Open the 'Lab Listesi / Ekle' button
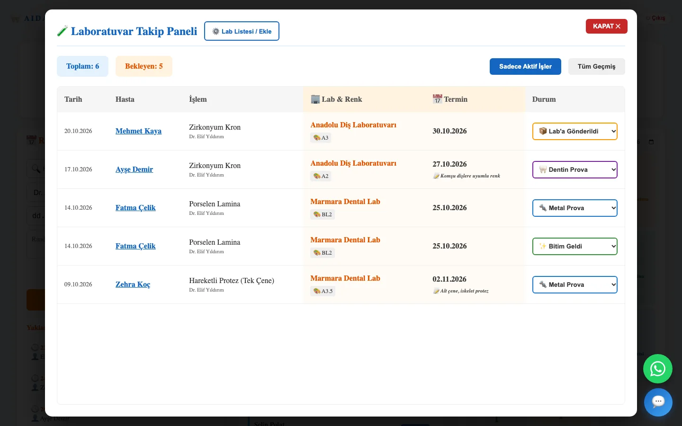 242,31
